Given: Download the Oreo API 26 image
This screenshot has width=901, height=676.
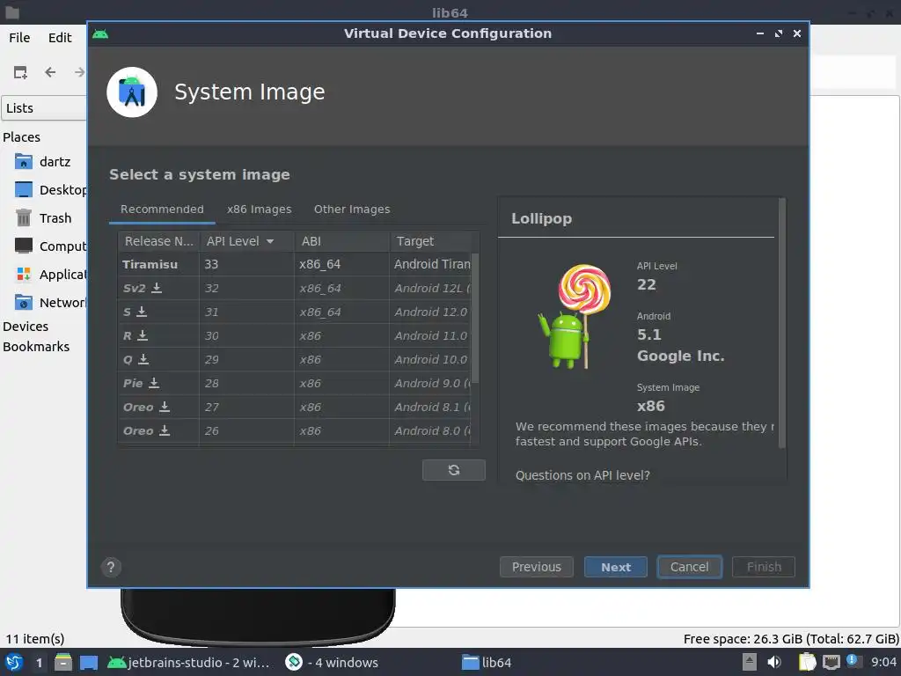Looking at the screenshot, I should [x=165, y=430].
